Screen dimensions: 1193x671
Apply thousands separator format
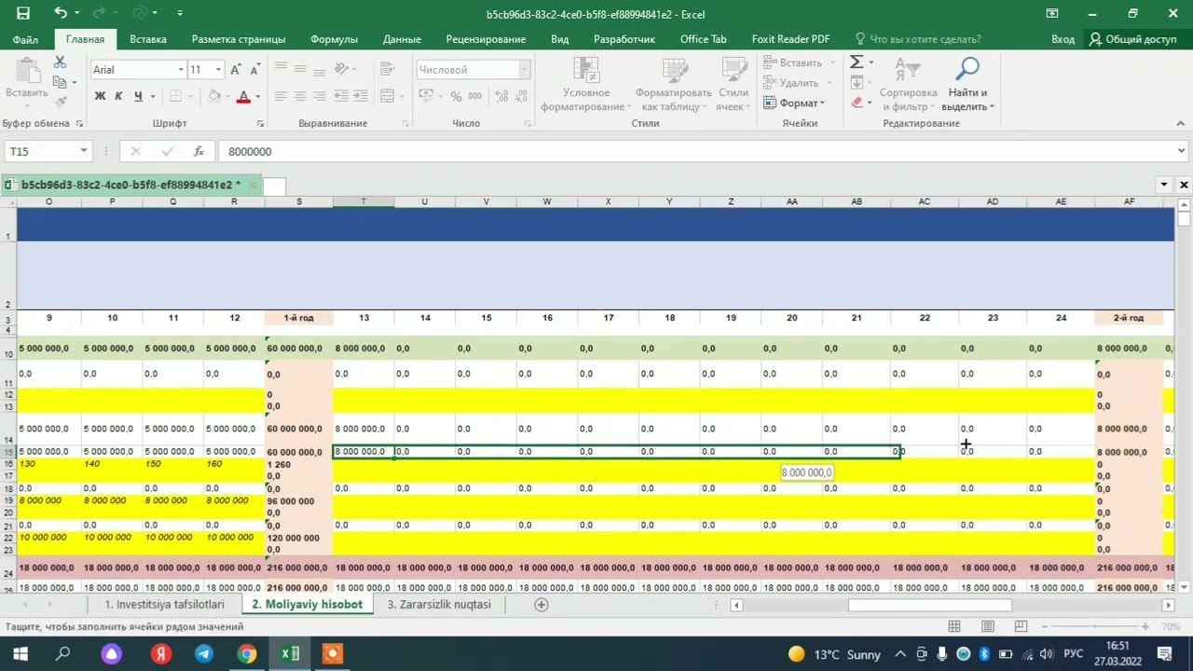475,96
